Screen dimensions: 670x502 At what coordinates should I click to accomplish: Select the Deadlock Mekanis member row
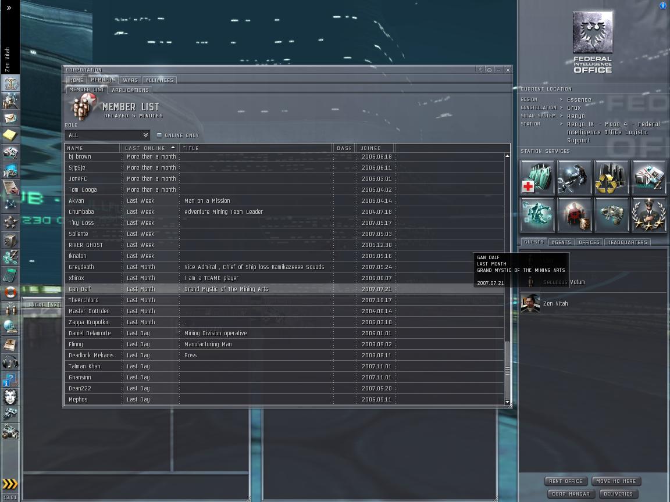click(x=284, y=355)
